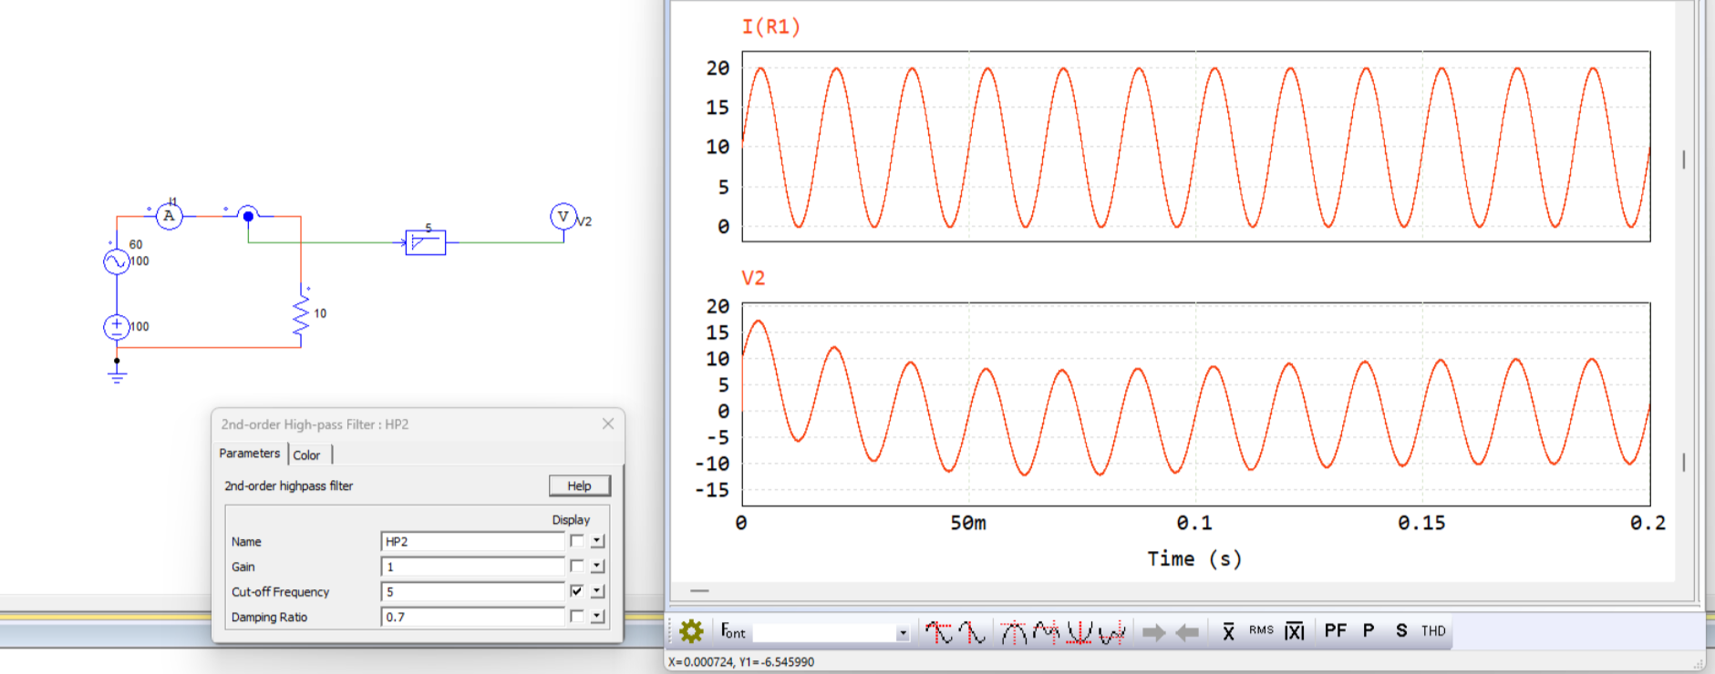The height and width of the screenshot is (674, 1715).
Task: Click the Gain input field
Action: [472, 567]
